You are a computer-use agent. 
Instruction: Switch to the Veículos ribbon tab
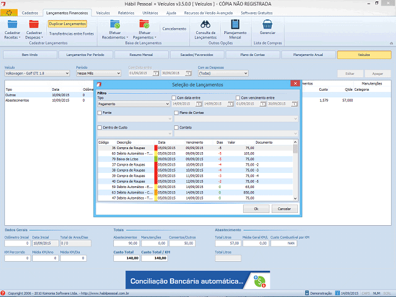point(103,13)
